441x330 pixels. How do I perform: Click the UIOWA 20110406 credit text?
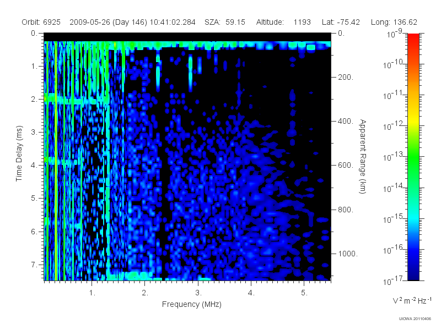[x=415, y=319]
